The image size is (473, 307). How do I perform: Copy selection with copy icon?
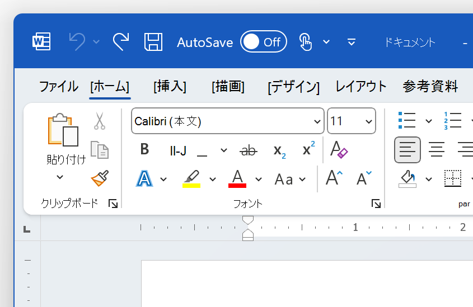100,150
